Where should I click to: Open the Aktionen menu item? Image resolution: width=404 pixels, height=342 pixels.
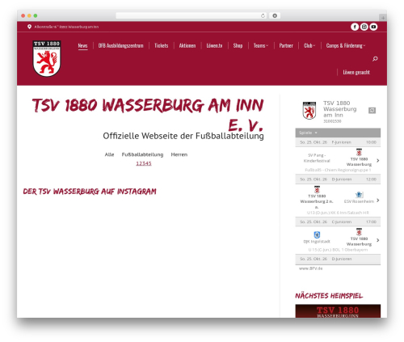tap(187, 45)
